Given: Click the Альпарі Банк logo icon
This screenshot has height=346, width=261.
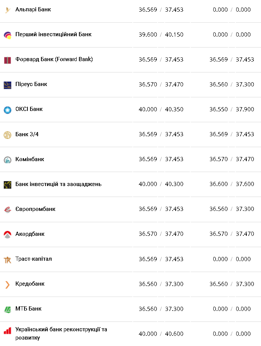Looking at the screenshot, I should [8, 10].
